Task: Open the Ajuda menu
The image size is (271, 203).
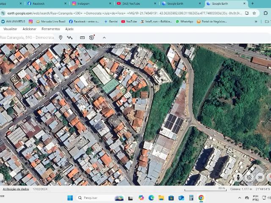Action: [x=69, y=29]
